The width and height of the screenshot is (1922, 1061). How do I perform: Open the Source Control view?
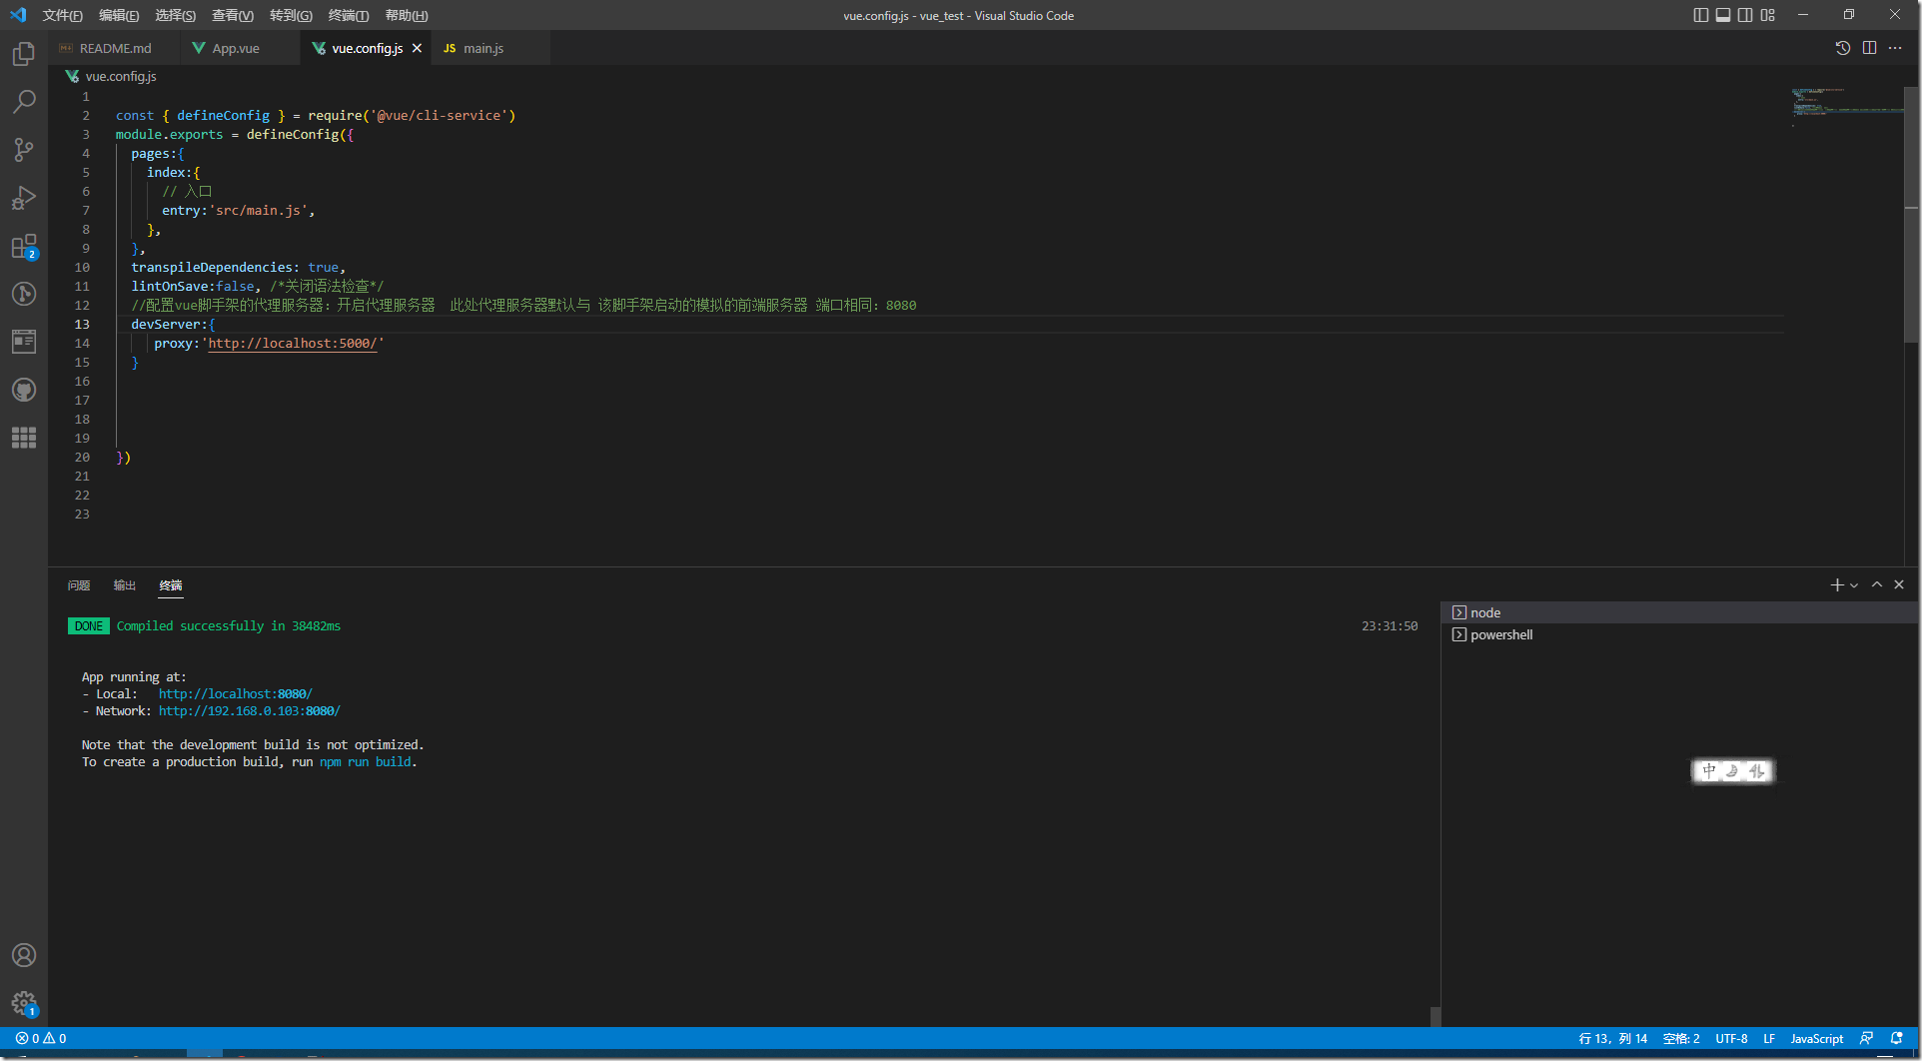[24, 150]
